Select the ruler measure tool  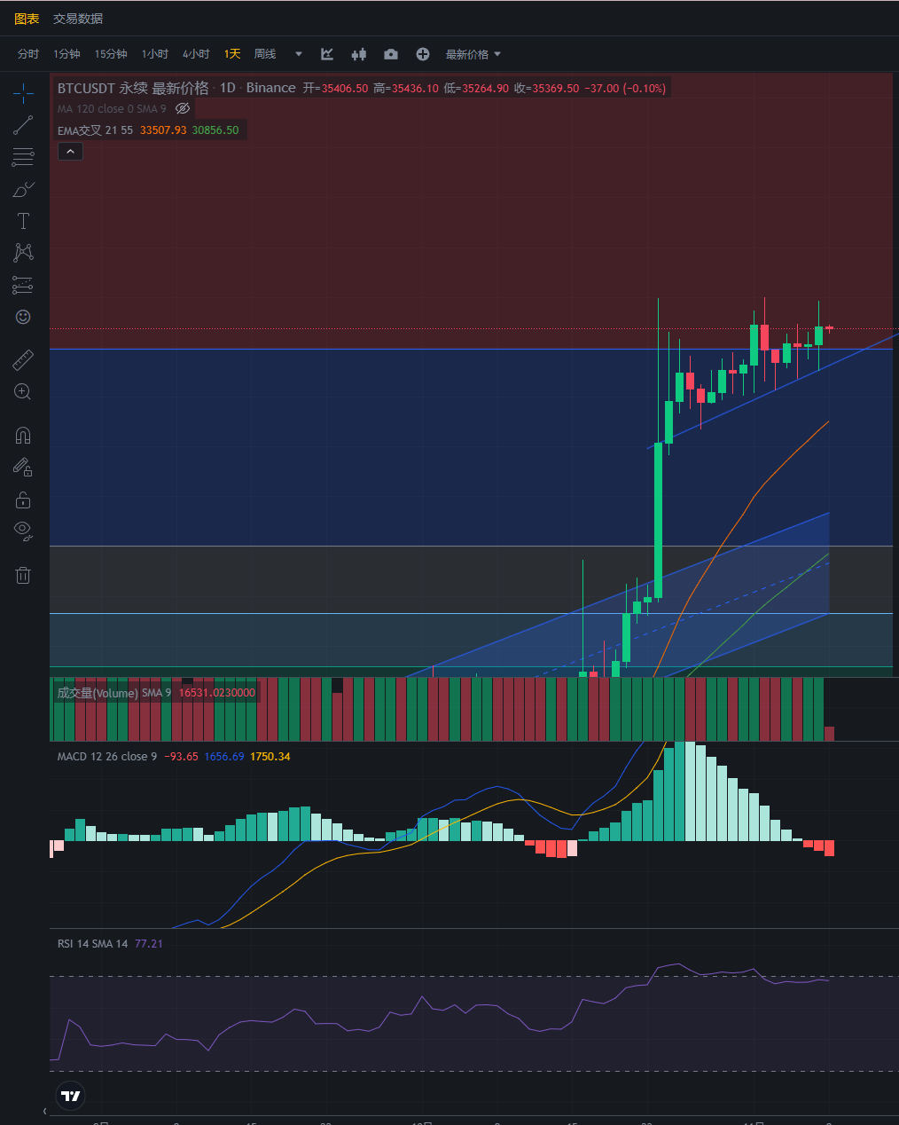click(x=23, y=360)
